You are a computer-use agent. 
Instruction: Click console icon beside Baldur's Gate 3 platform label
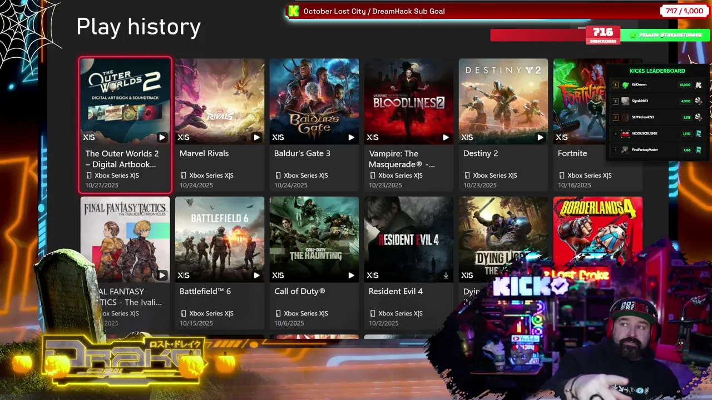coord(278,176)
